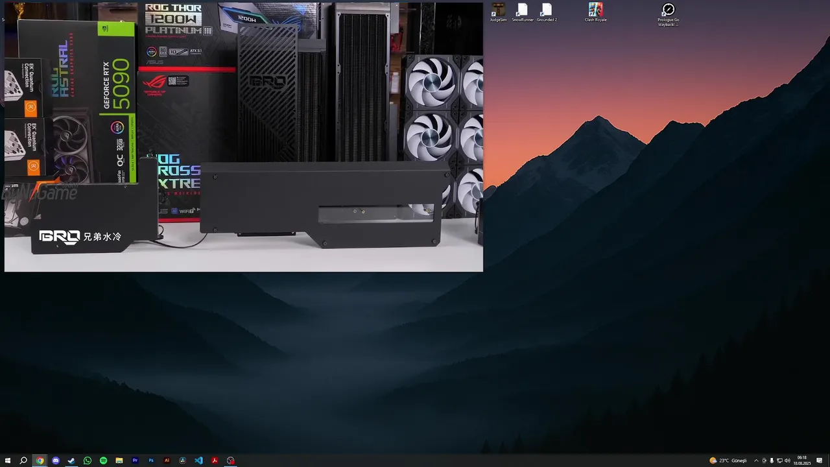
Task: Click the video preview window showing RTX 5090
Action: point(244,137)
